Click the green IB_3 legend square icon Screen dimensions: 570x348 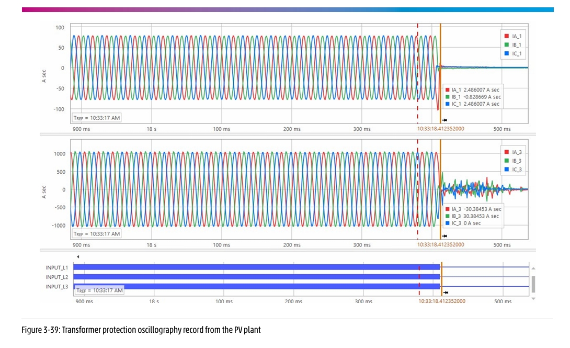click(x=506, y=161)
